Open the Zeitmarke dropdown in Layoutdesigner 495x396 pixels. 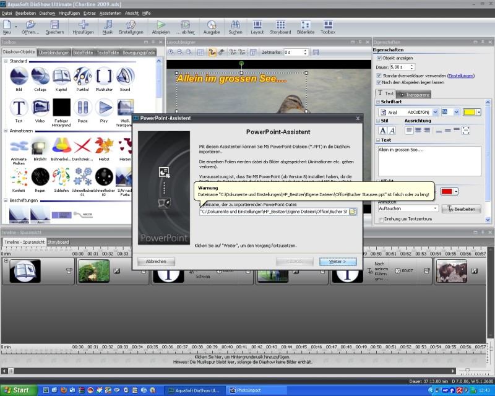308,53
